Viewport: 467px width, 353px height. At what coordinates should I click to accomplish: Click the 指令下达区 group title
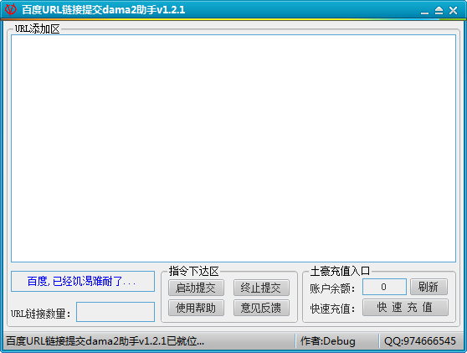click(194, 271)
